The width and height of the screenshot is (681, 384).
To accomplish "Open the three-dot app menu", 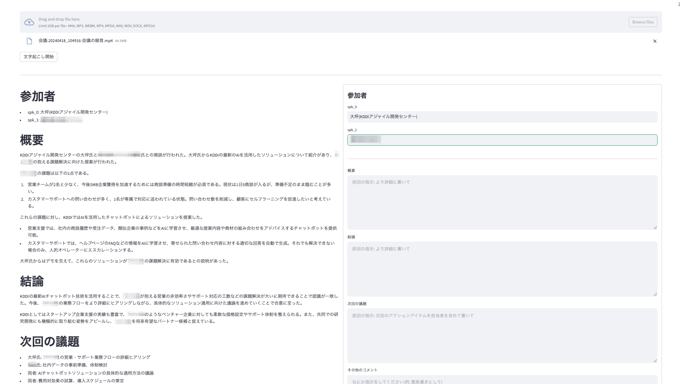I will pyautogui.click(x=679, y=4).
